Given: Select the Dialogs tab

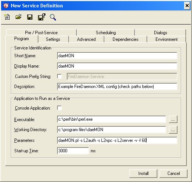Looking at the screenshot, I should pos(160,33).
